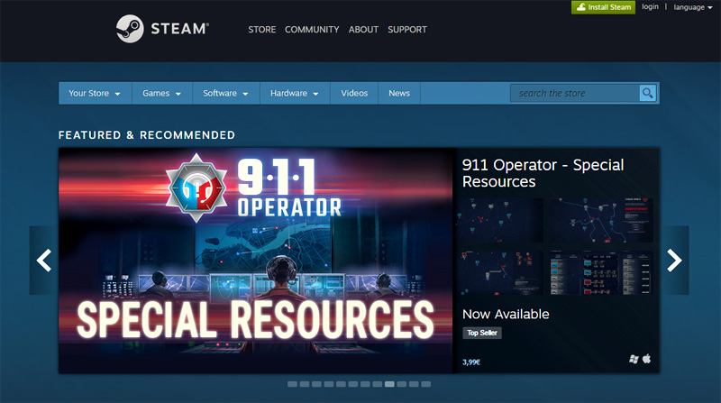Viewport: 721px width, 403px height.
Task: Click the Top Seller tag
Action: click(482, 333)
